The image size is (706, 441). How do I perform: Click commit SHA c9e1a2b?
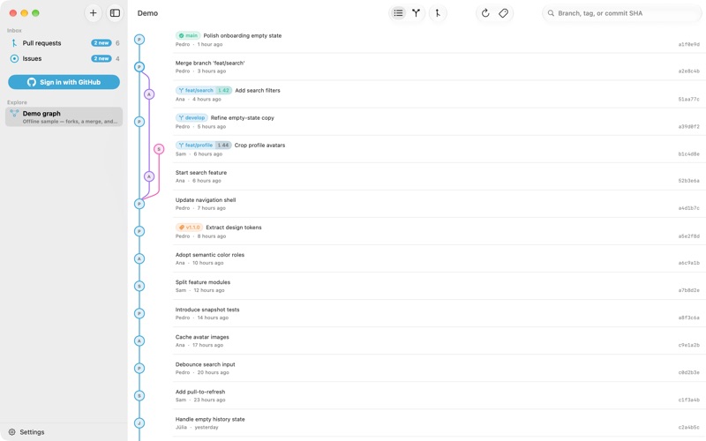(689, 345)
